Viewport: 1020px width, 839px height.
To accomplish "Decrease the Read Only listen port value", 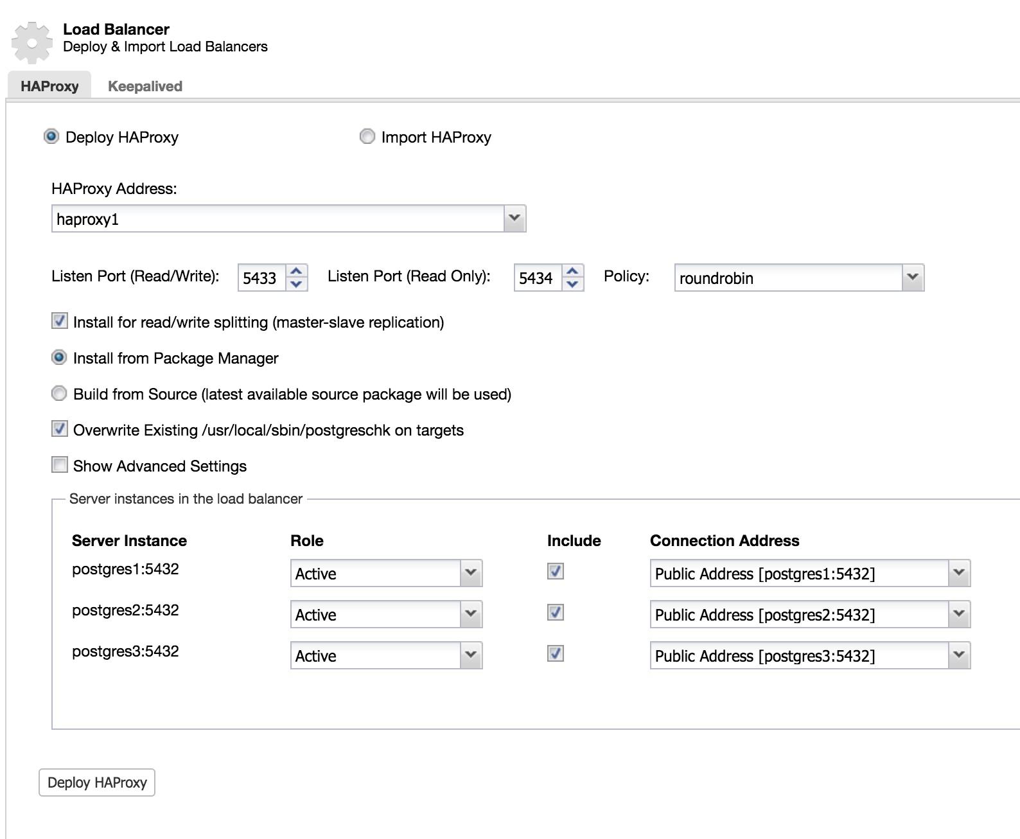I will [572, 284].
